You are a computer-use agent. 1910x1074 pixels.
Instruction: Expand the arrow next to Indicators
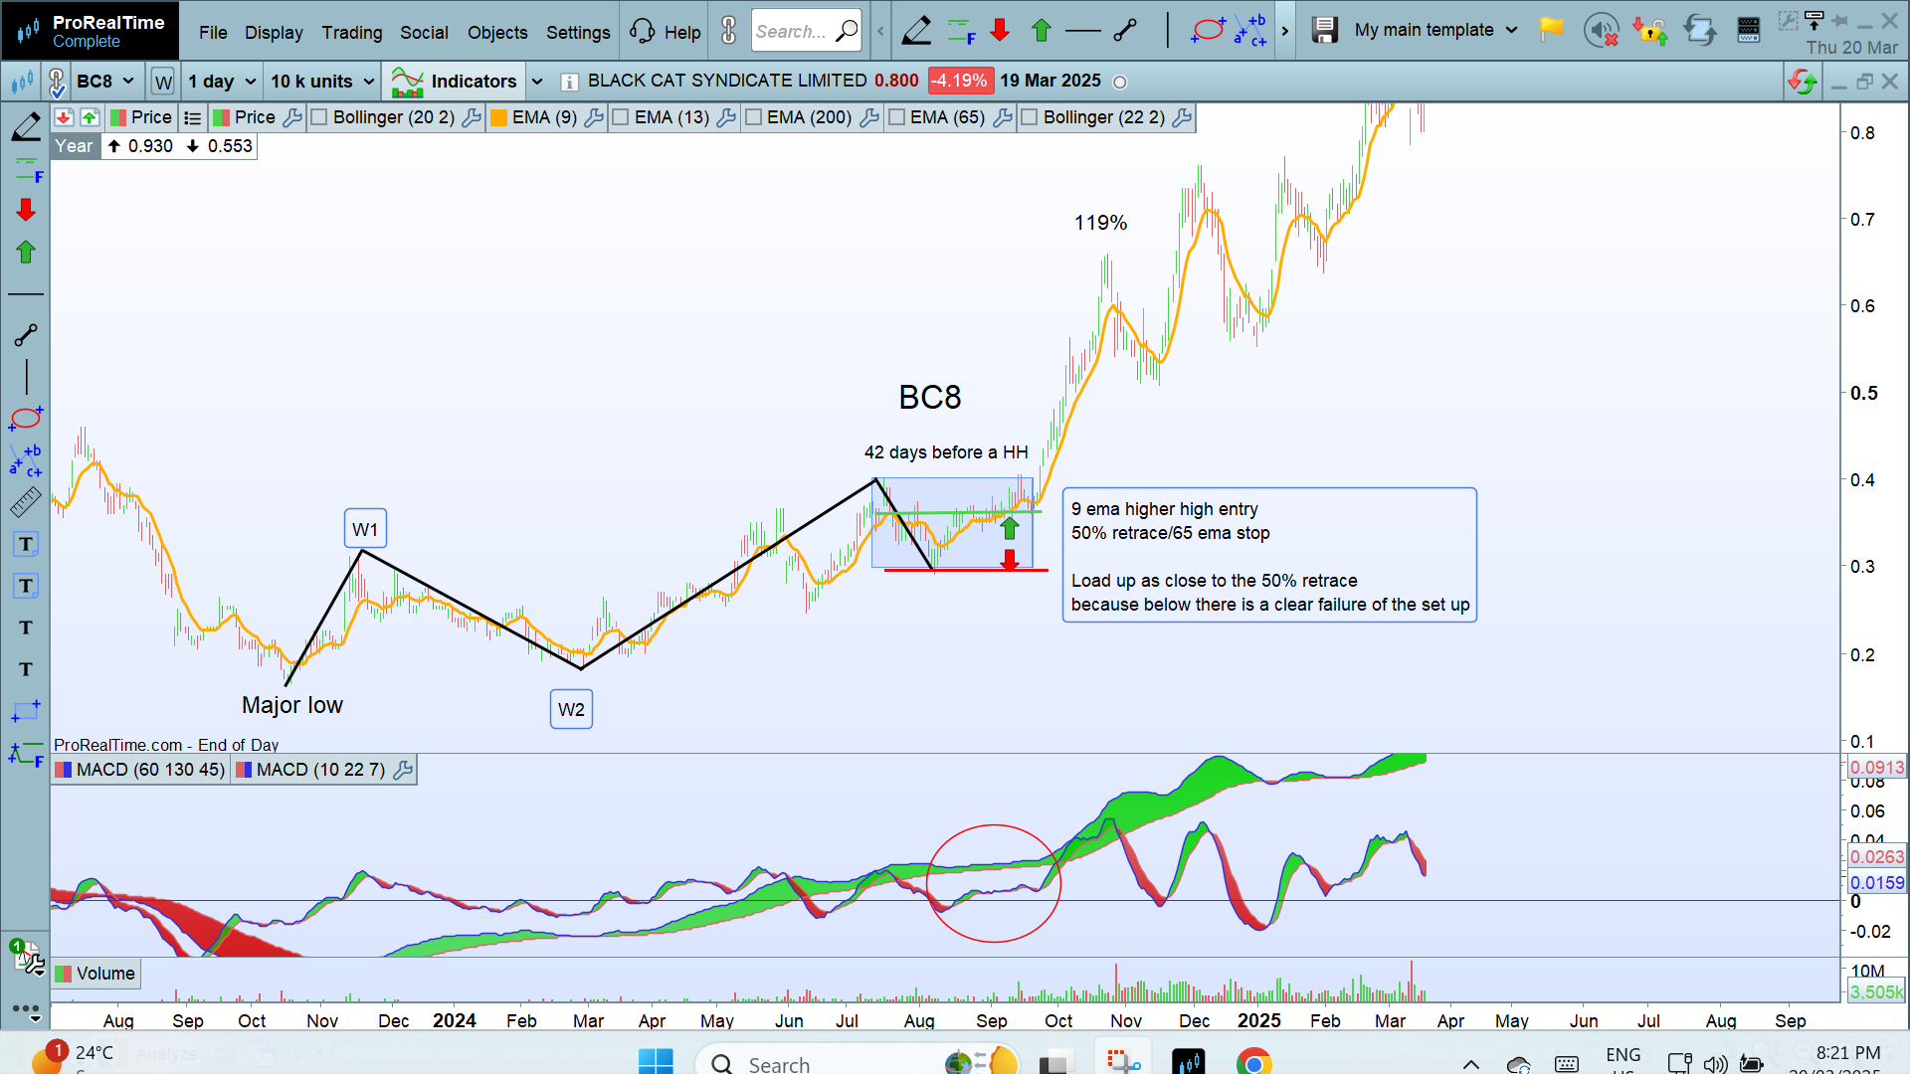[537, 82]
